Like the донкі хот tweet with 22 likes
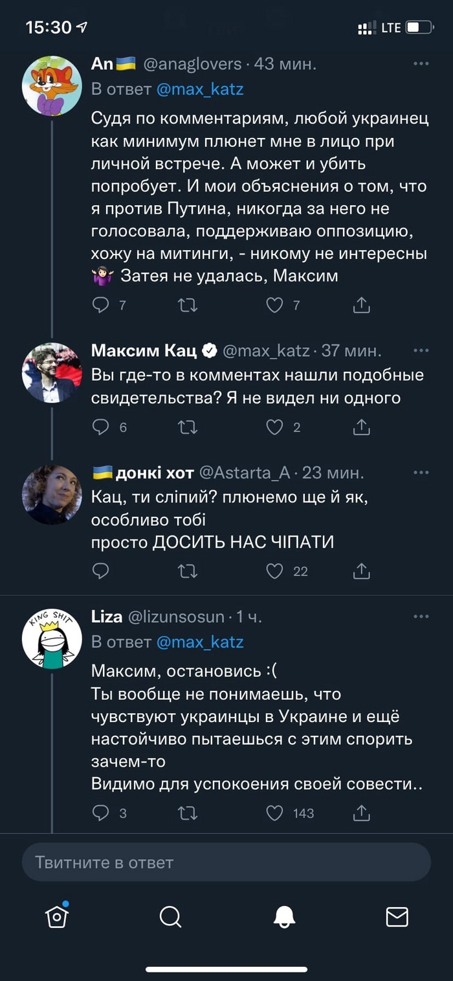 (x=275, y=570)
